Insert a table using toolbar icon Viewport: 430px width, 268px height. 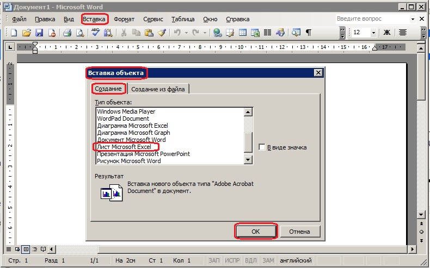pyautogui.click(x=242, y=33)
